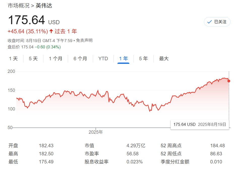Viewport: 238px width, 170px height.
Task: Click the 52 周高点 label
Action: click(171, 146)
